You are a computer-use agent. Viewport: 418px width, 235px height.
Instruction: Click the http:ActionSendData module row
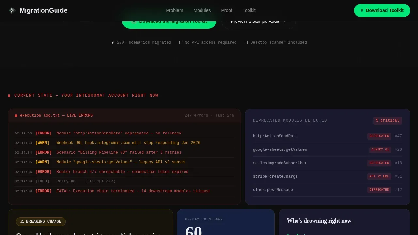pyautogui.click(x=328, y=136)
